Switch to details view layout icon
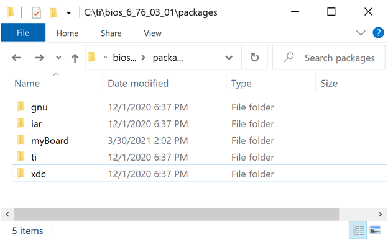The height and width of the screenshot is (240, 388). 358,230
